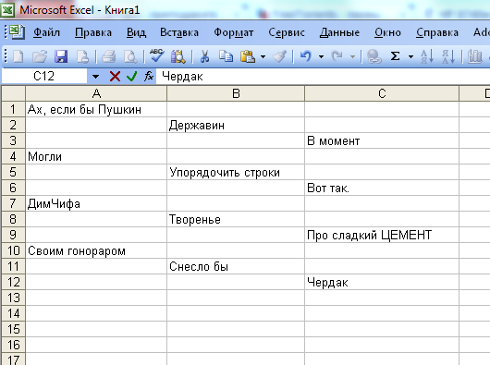Click the New workbook icon
Screen dimensions: 490x365
tap(18, 56)
